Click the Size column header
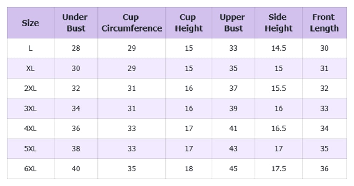Image resolution: width=354 pixels, height=186 pixels. click(30, 23)
